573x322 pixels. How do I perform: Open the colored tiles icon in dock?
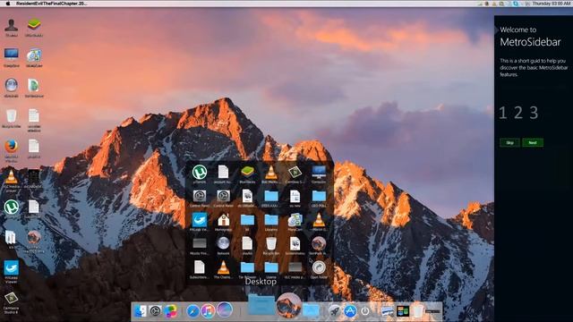403,311
